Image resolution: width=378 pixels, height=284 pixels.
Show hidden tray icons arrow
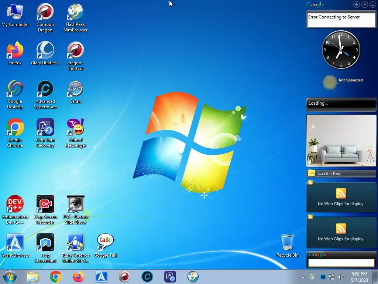tap(303, 277)
